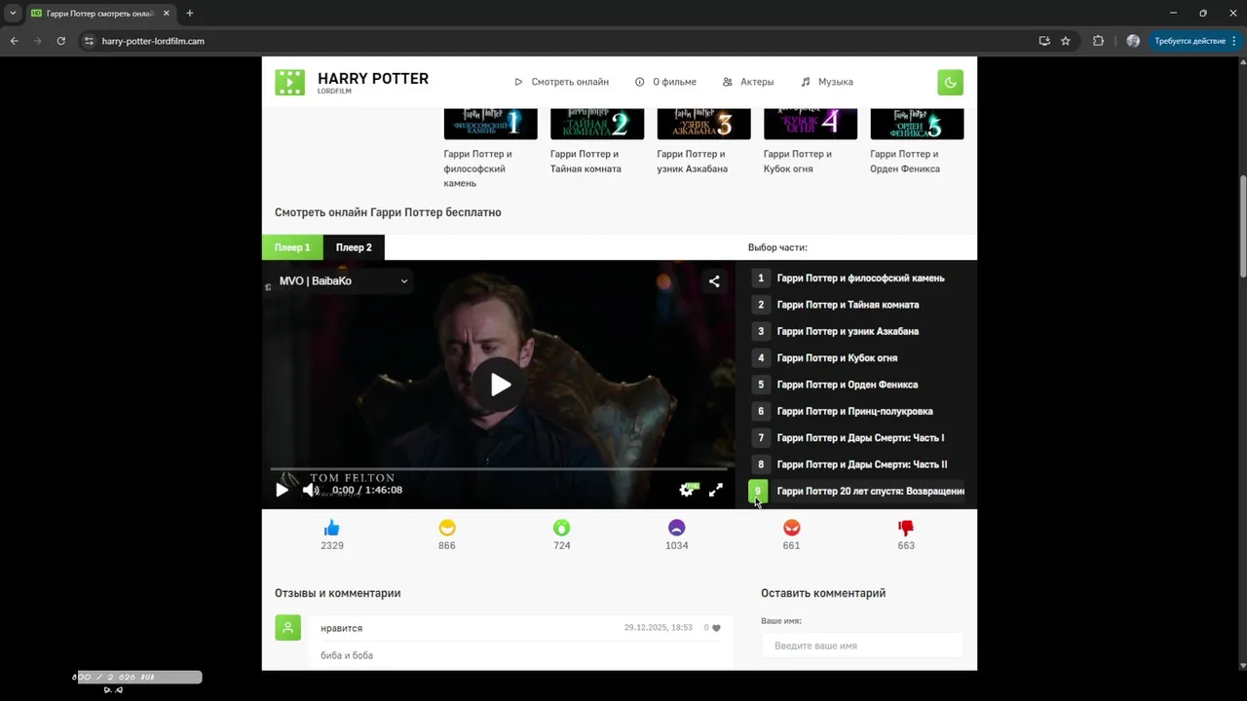Toggle dark mode with the moon button
Image resolution: width=1247 pixels, height=701 pixels.
coord(950,83)
